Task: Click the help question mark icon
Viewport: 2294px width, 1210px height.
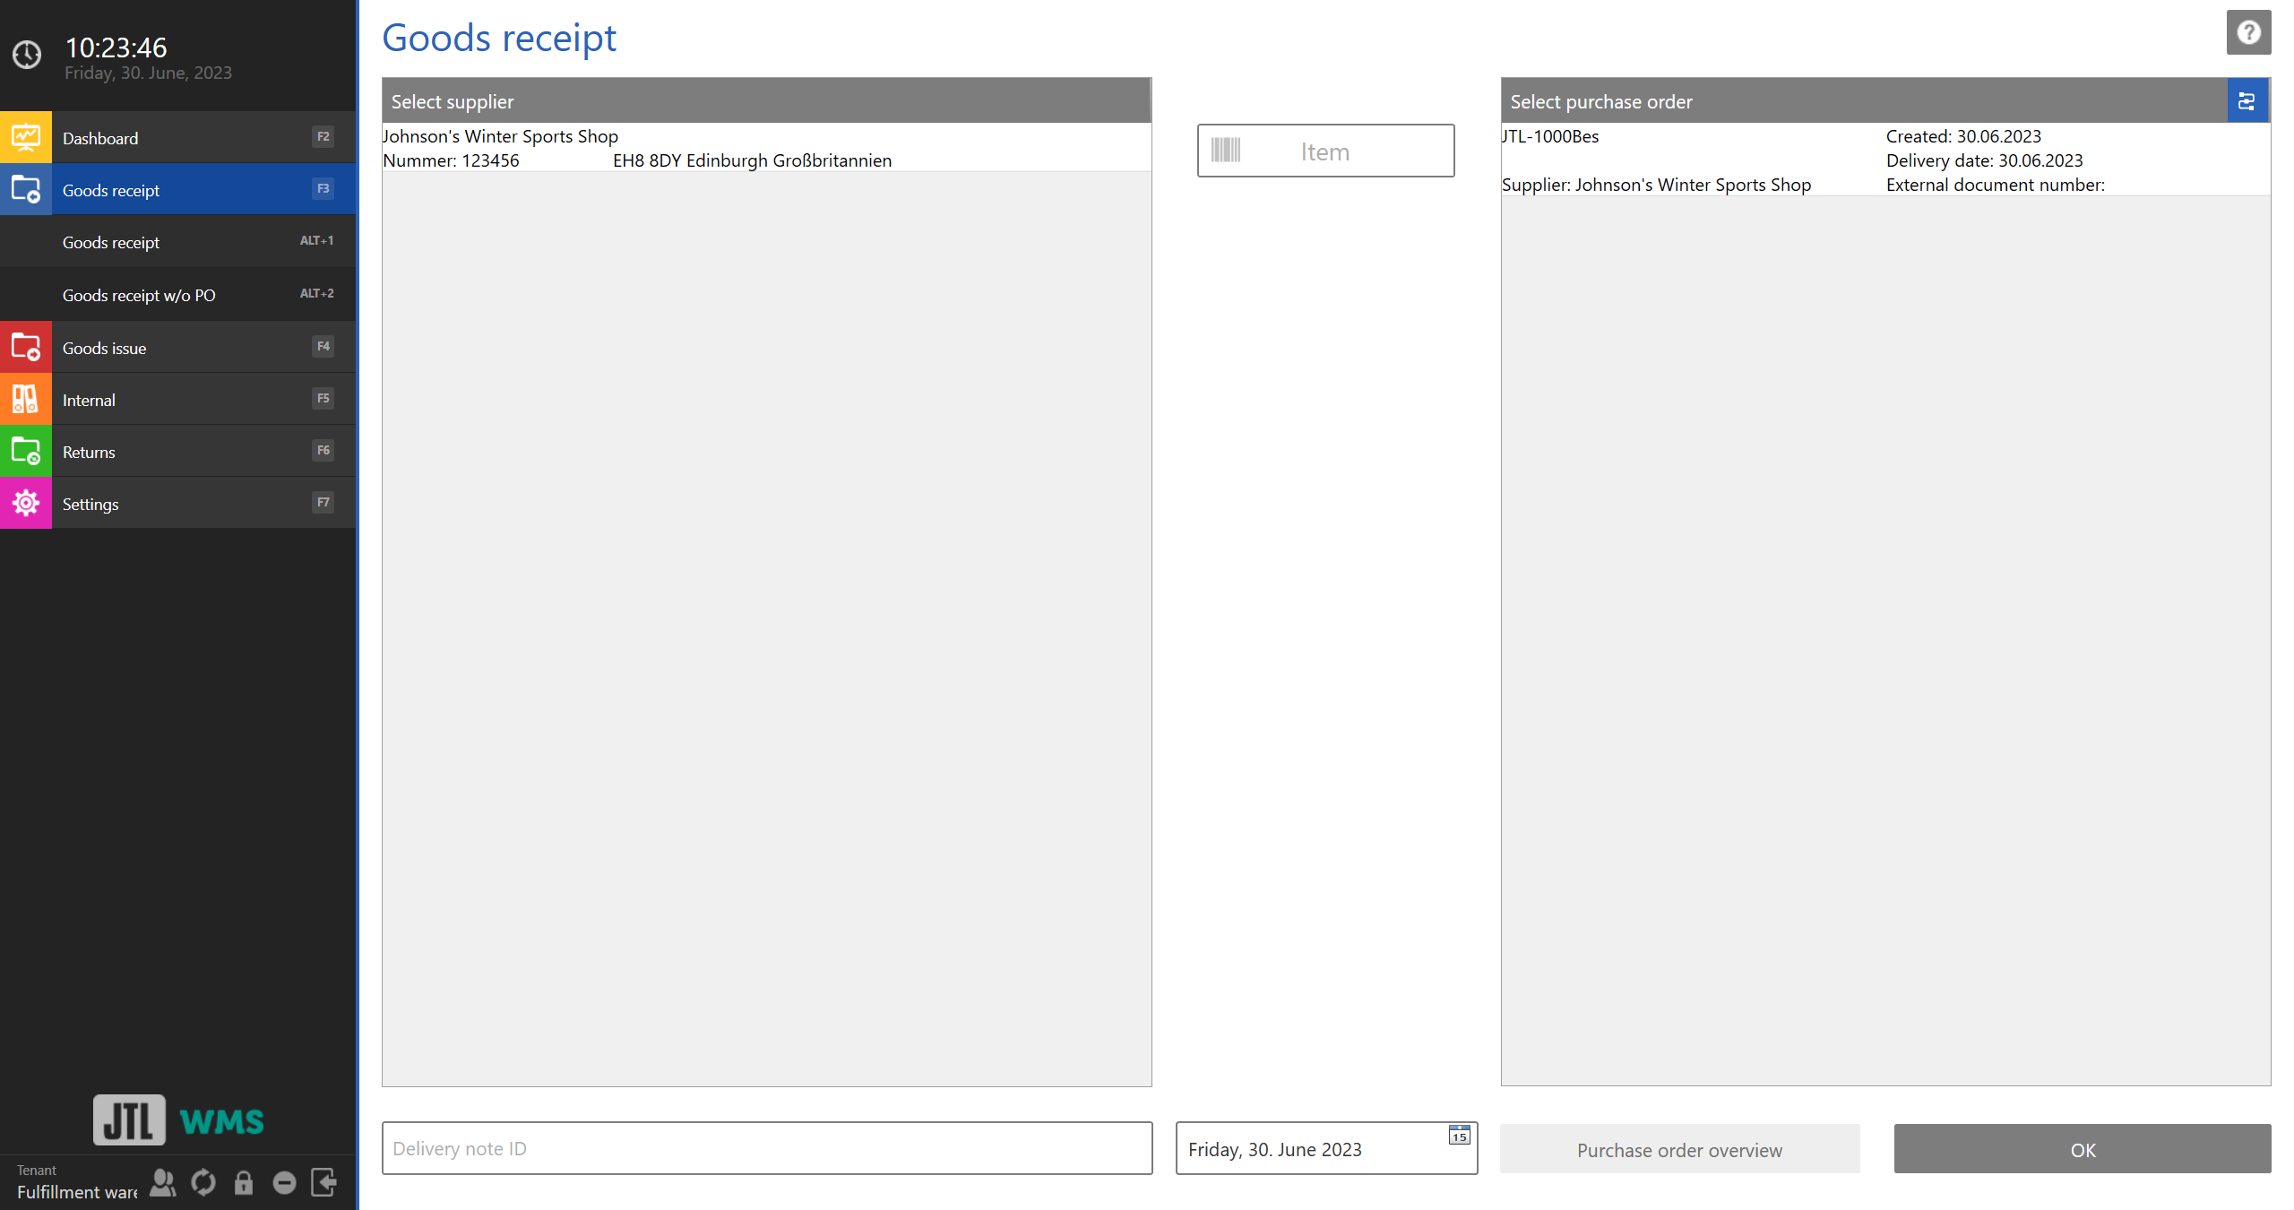Action: pyautogui.click(x=2247, y=33)
